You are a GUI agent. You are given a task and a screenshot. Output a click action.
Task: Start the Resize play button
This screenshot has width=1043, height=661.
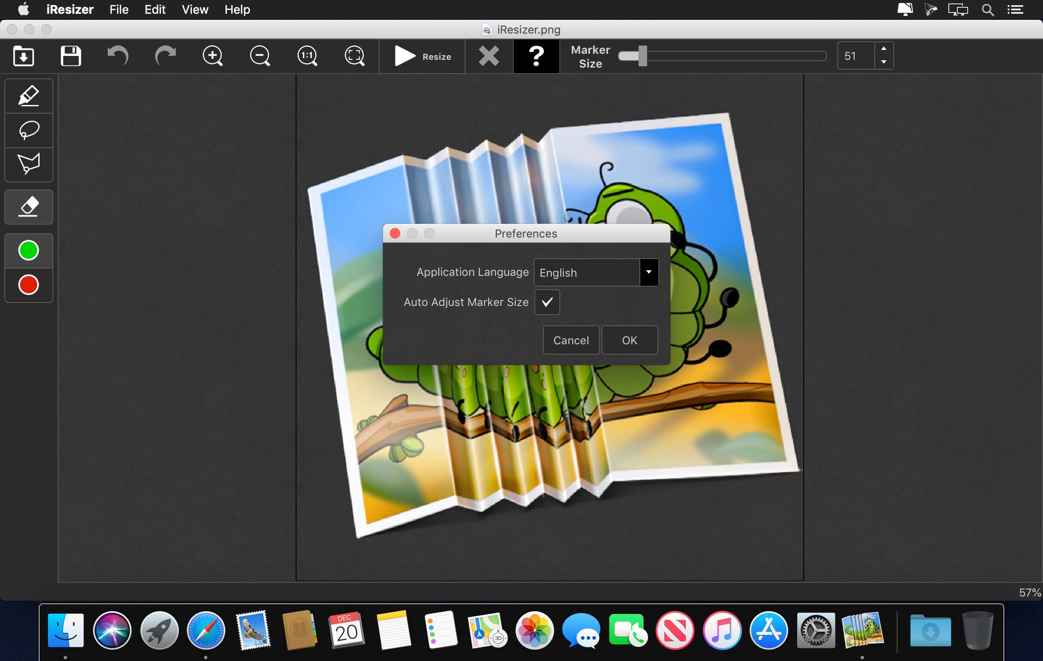pos(422,56)
